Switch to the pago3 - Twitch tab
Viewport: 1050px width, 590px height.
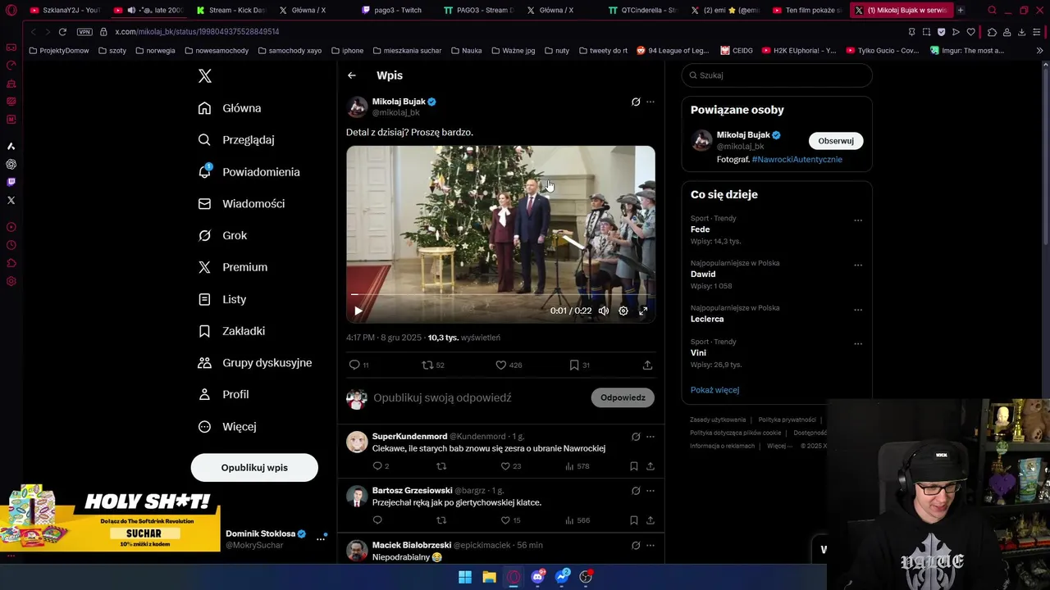(x=398, y=10)
